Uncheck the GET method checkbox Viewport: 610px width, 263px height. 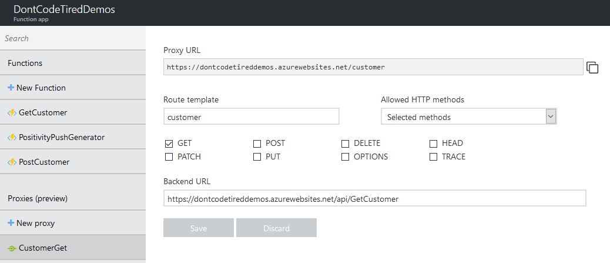[169, 144]
